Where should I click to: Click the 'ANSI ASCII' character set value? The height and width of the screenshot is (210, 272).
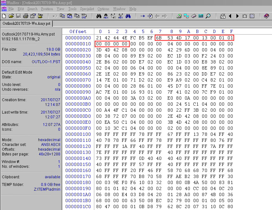coord(51,145)
